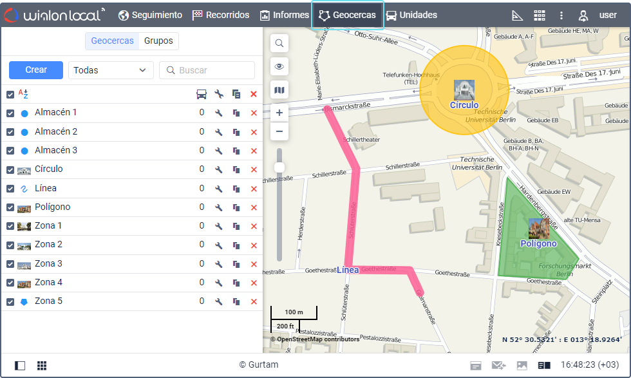Copy the Almacén 2 geofence
631x378 pixels.
click(x=236, y=132)
